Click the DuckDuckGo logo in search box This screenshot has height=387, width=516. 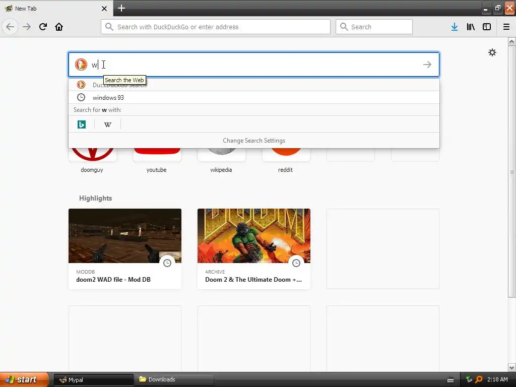[x=81, y=64]
